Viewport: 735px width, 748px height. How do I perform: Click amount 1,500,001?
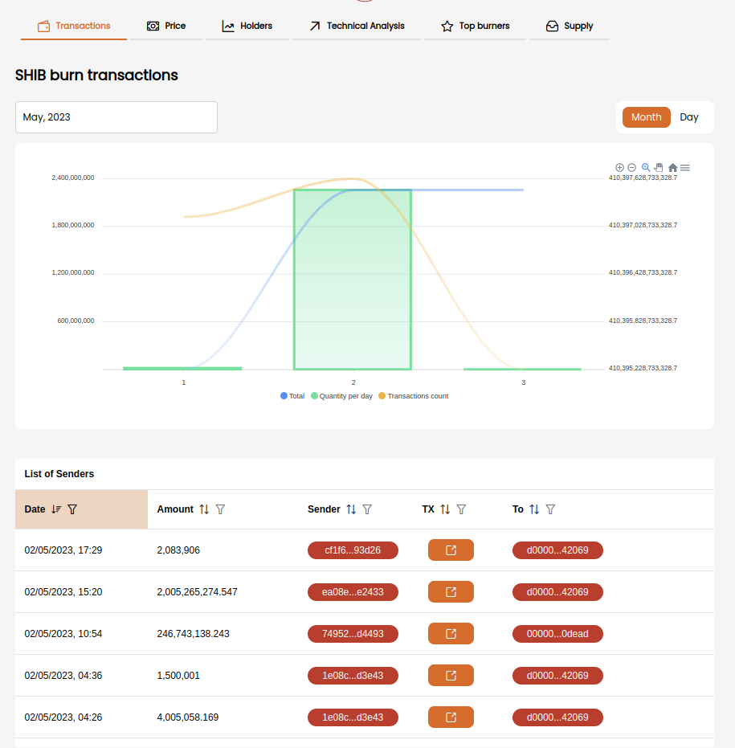178,676
